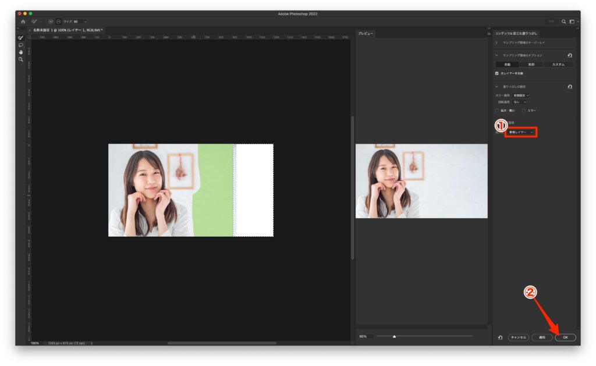The image size is (596, 366).
Task: Choose the カスタム sampling option
Action: pos(558,65)
